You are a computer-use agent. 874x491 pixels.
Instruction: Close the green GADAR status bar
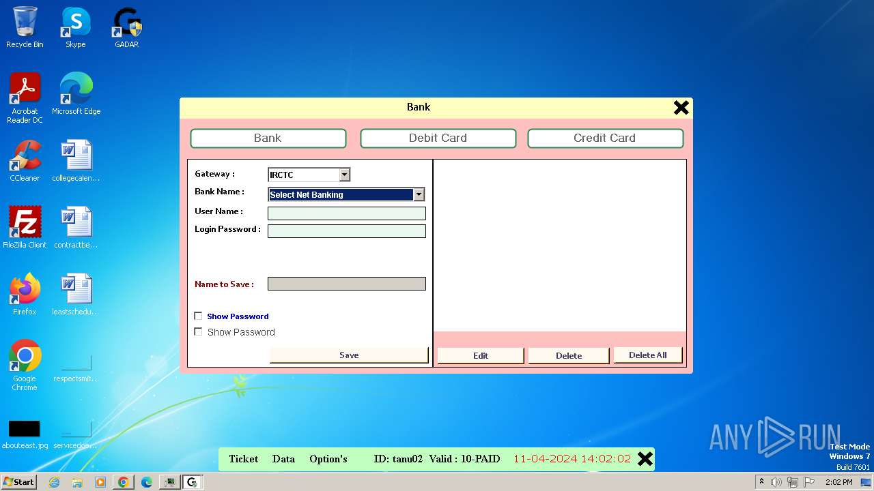click(645, 459)
